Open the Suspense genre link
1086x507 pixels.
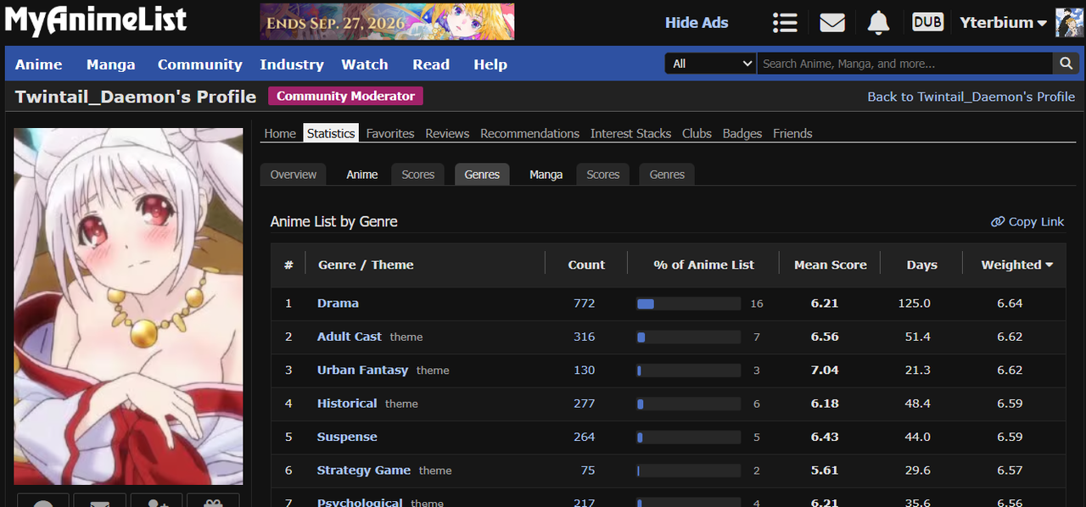coord(347,437)
